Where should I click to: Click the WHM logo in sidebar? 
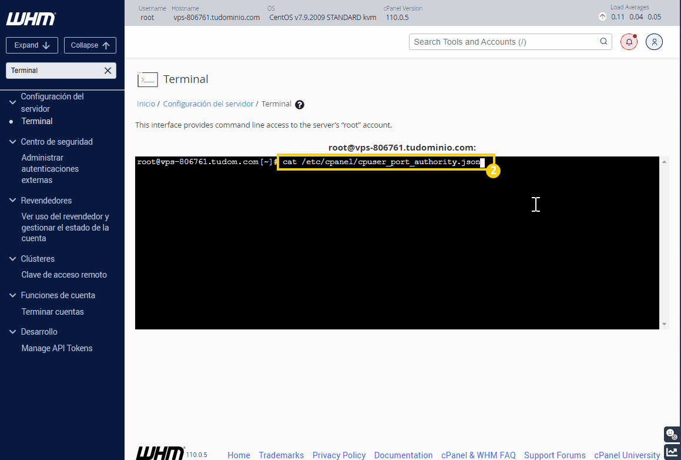point(31,19)
